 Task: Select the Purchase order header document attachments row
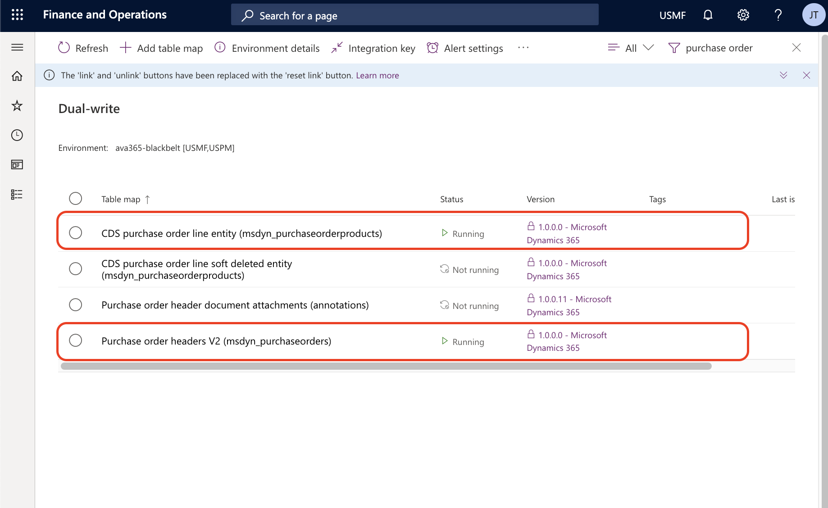coord(76,305)
